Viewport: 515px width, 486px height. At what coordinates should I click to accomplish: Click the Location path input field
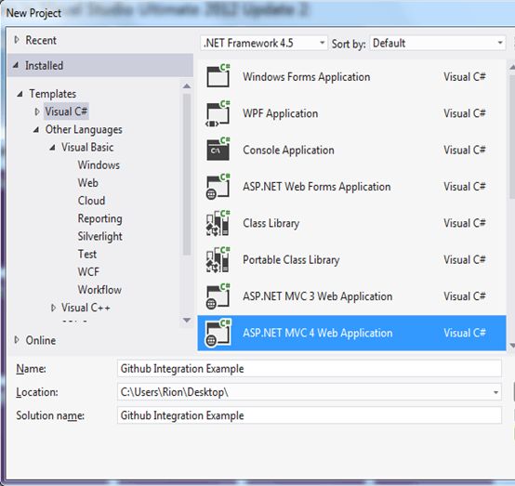309,392
